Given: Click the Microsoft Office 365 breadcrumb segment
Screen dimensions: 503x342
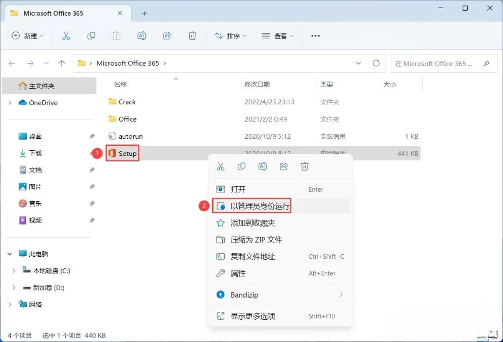Looking at the screenshot, I should pyautogui.click(x=128, y=64).
